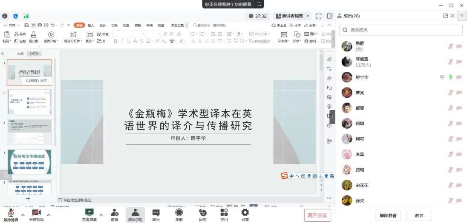Click the 搜索成员 search field
The height and width of the screenshot is (223, 467).
click(x=401, y=30)
